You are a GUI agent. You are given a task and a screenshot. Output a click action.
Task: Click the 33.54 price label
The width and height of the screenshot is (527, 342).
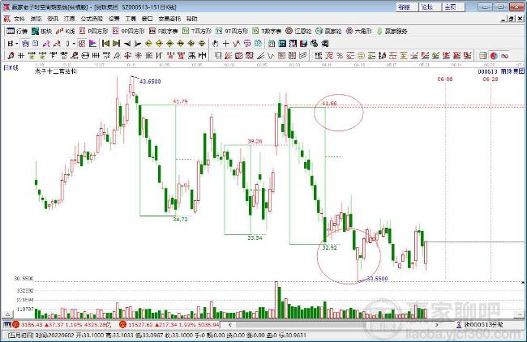[255, 237]
